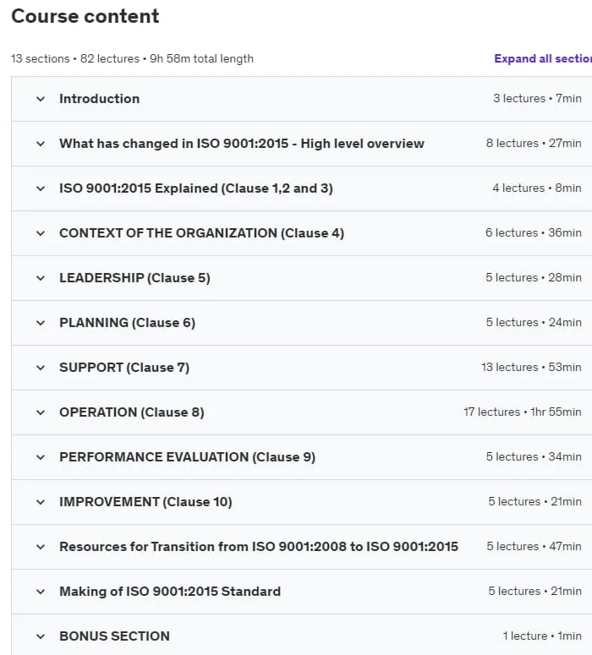The width and height of the screenshot is (592, 655).
Task: Expand PERFORMANCE EVALUATION chevron
Action: 41,457
